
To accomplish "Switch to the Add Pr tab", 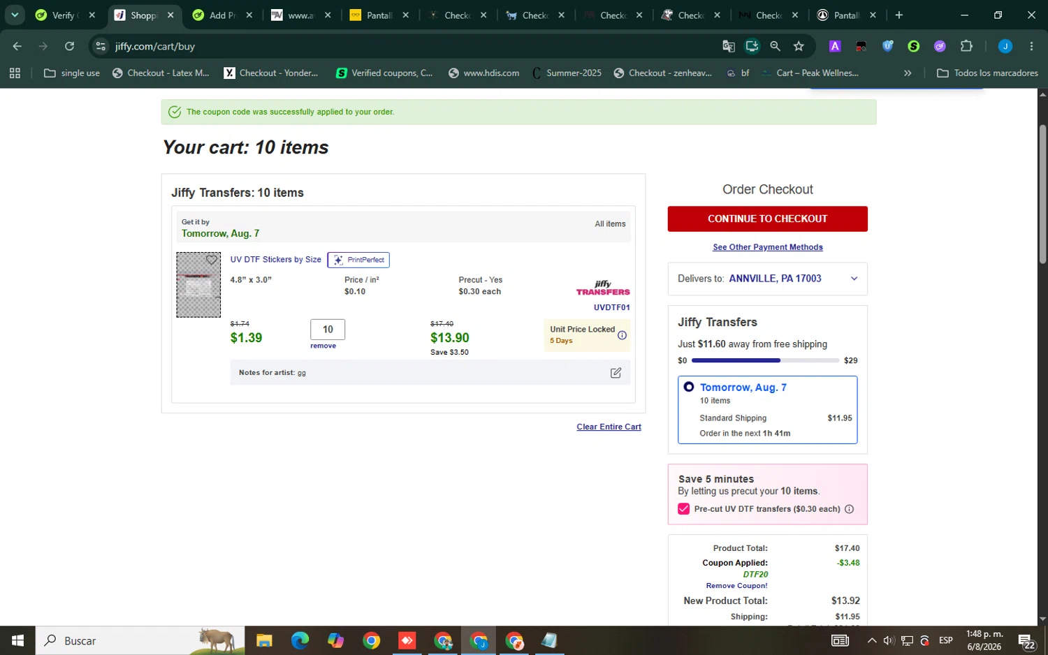I will [x=222, y=15].
